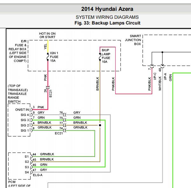Click "GRN" label right of pin 75
Image resolution: width=191 pixels, height=188 pixels.
coord(77,117)
